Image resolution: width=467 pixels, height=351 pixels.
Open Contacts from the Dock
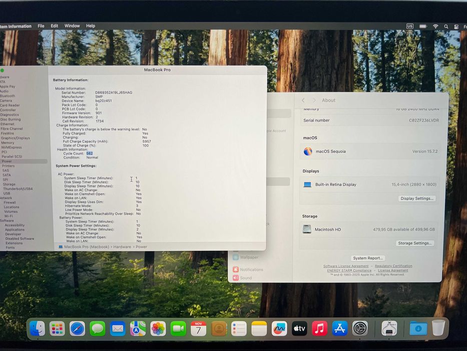click(219, 328)
